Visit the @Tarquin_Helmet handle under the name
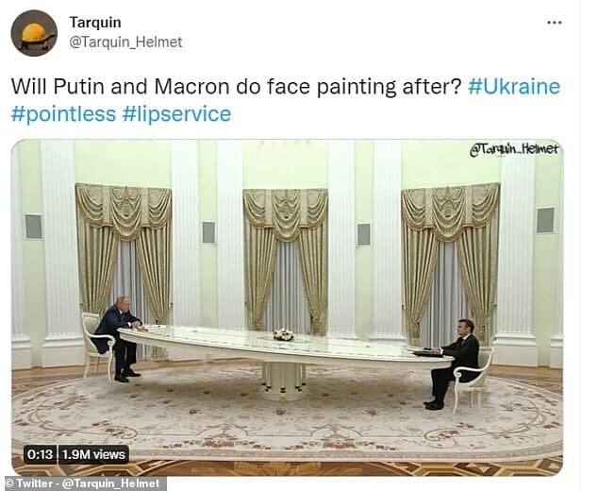The width and height of the screenshot is (598, 491). (125, 42)
